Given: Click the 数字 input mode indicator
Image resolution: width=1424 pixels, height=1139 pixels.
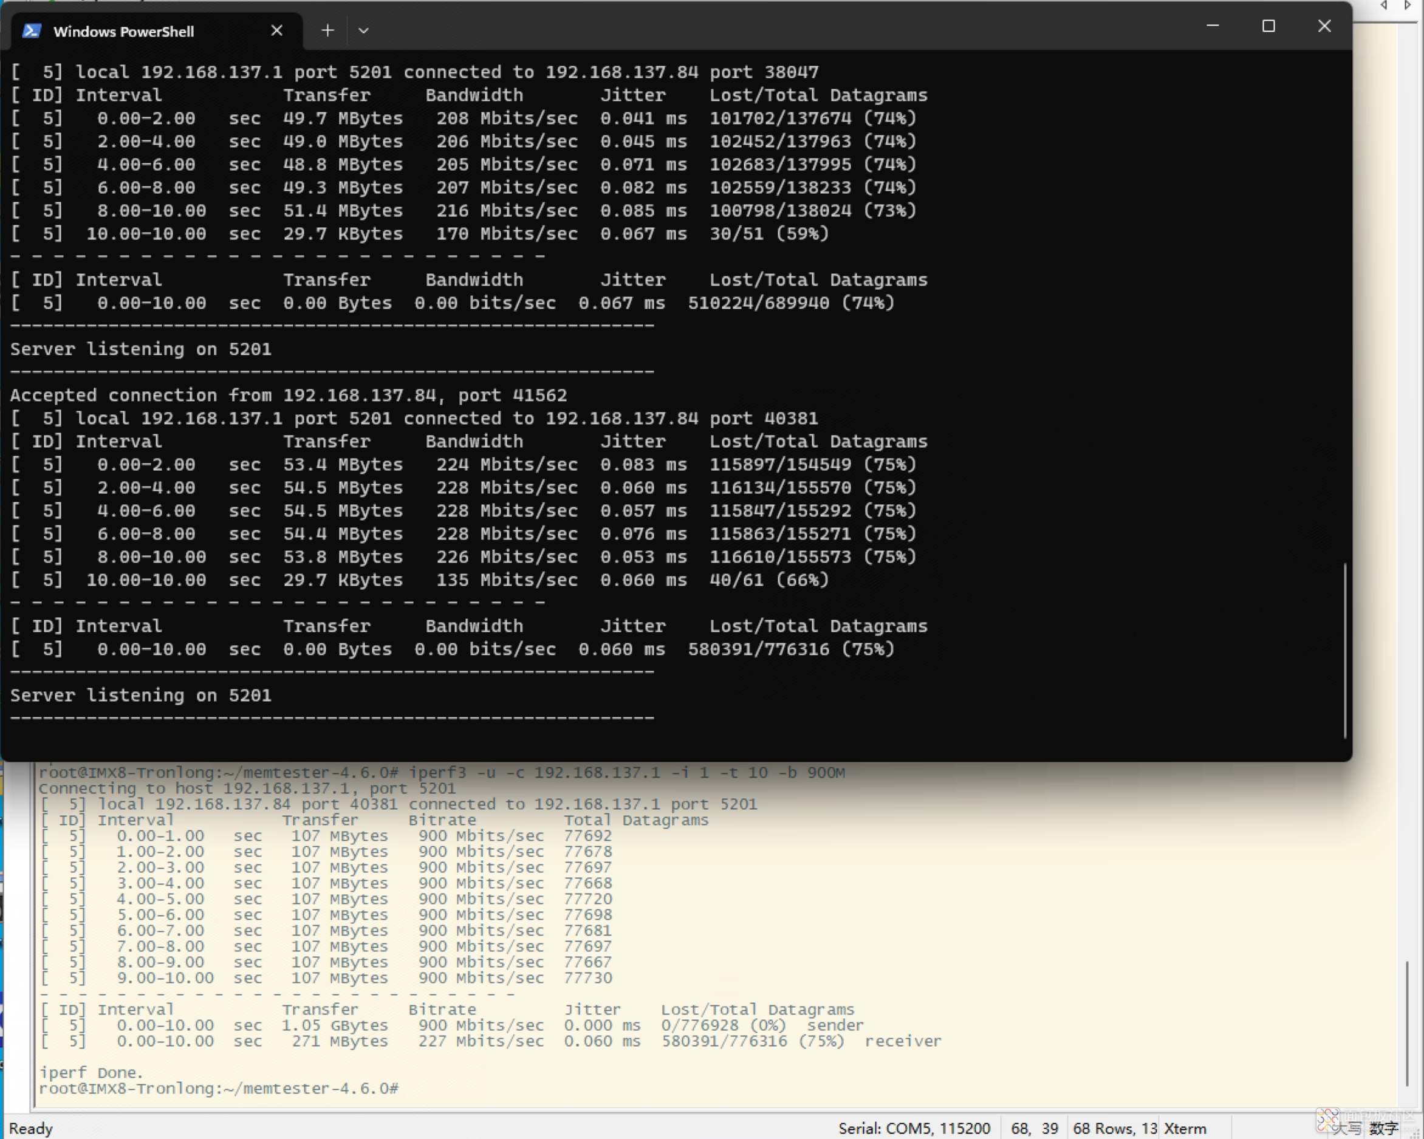Looking at the screenshot, I should point(1387,1125).
